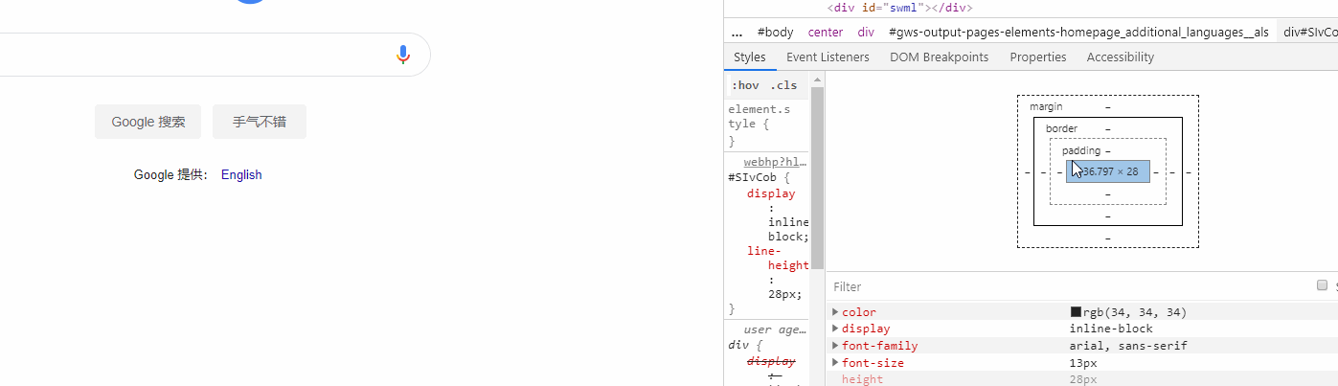This screenshot has height=386, width=1338.
Task: Select the div breadcrumb after center
Action: click(x=866, y=33)
